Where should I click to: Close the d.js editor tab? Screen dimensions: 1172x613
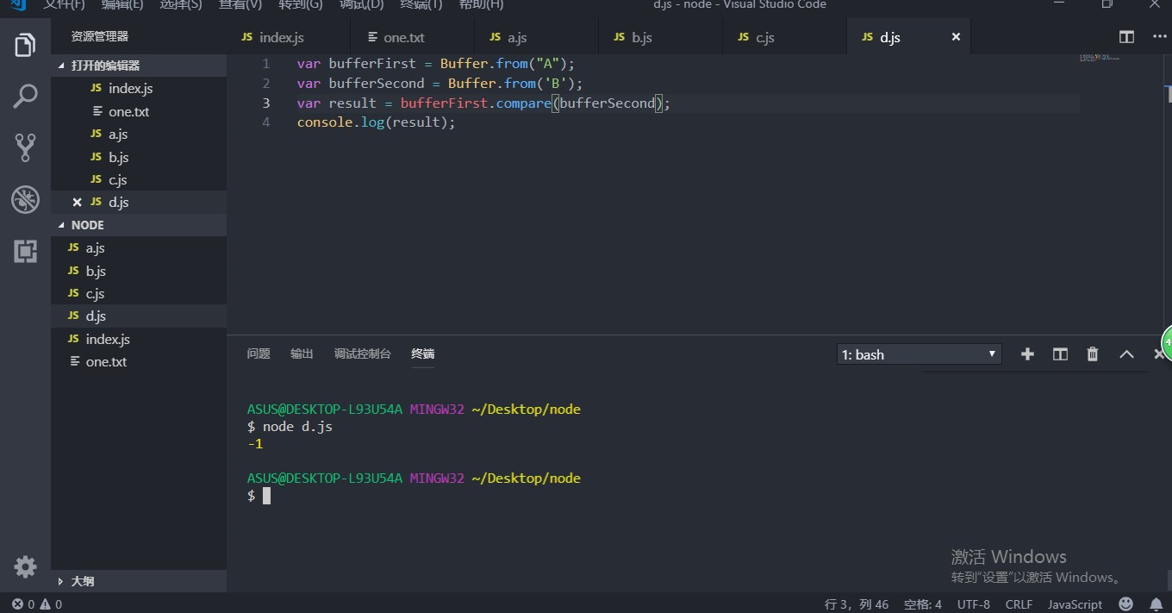point(956,37)
